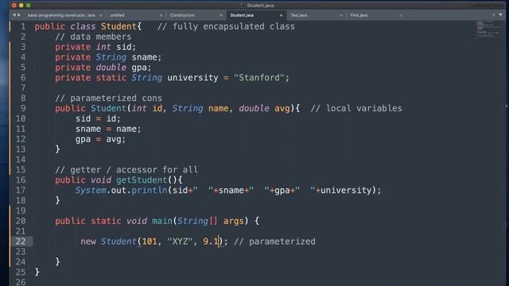The image size is (509, 286).
Task: Click line number 9 in gutter
Action: [23, 108]
